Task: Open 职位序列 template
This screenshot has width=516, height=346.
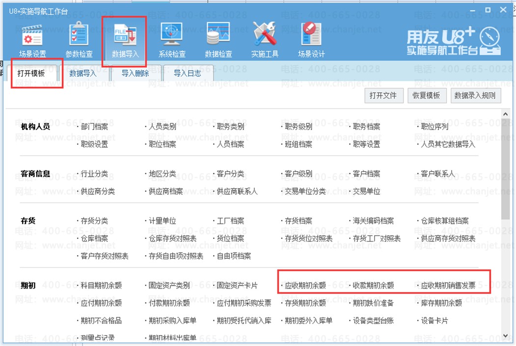Action: [435, 127]
